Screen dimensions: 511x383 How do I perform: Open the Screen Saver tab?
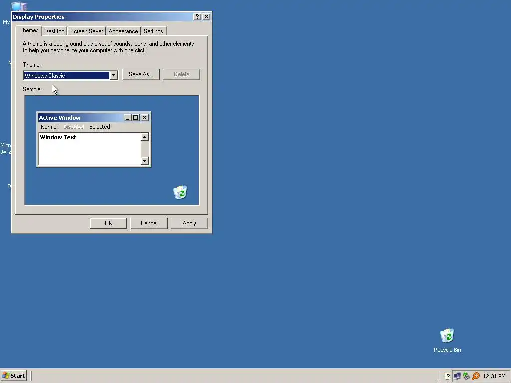(x=86, y=31)
